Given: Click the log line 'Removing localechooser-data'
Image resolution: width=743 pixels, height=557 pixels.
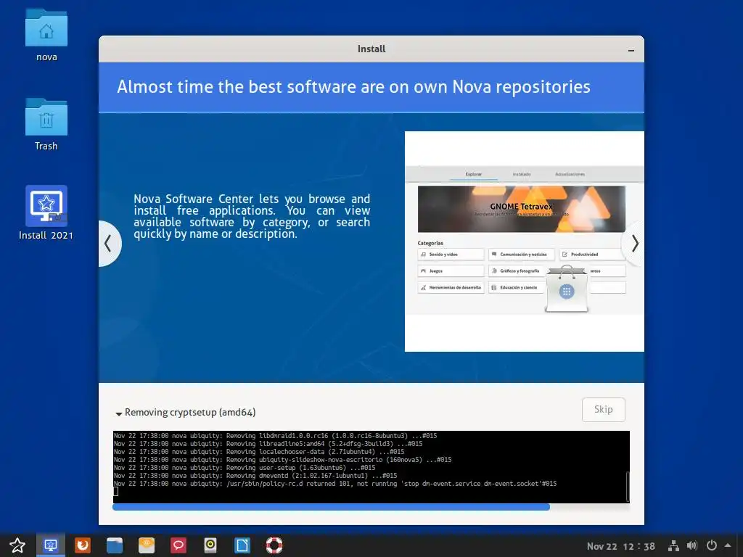Looking at the screenshot, I should coord(259,451).
